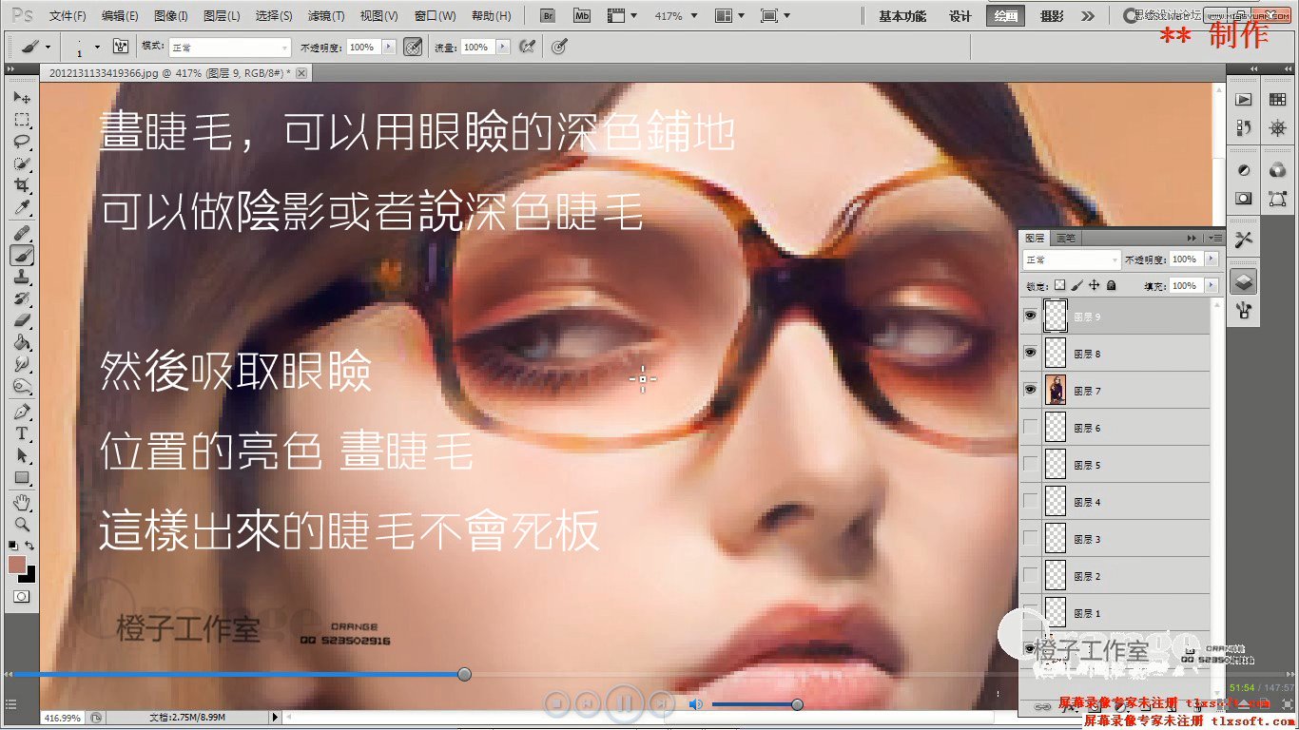Viewport: 1299px width, 730px height.
Task: Select the Eraser tool
Action: click(x=22, y=320)
